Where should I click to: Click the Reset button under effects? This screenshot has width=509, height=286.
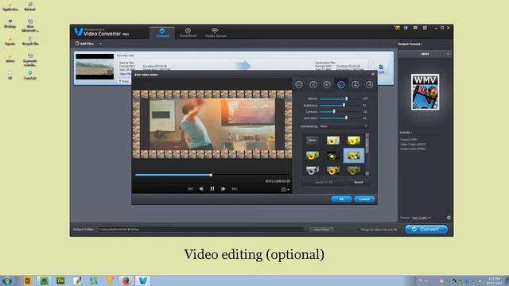359,182
